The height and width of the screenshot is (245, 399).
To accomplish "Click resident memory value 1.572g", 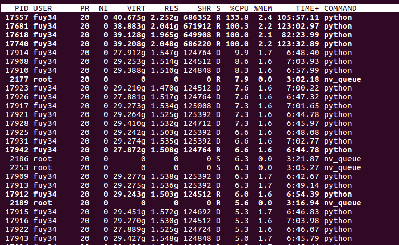I will (x=165, y=212).
